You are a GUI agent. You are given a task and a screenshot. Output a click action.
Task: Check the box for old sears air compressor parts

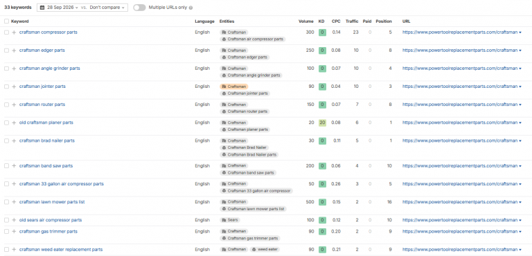pos(6,220)
